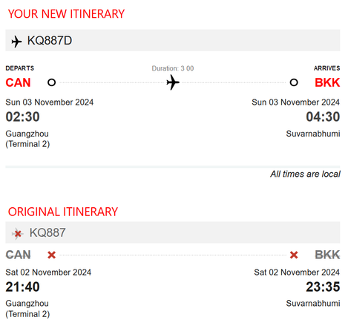This screenshot has height=323, width=348.
Task: Click the 04:30 new arrival time
Action: (323, 117)
